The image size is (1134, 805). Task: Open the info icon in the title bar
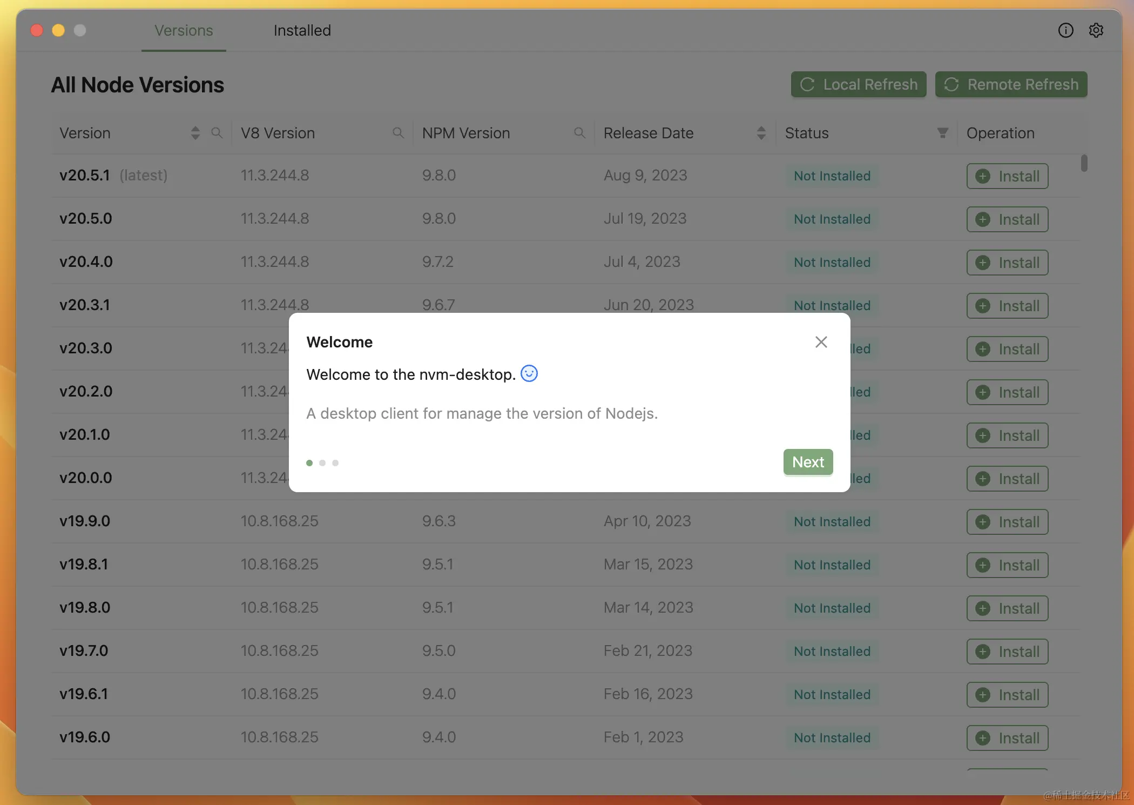pyautogui.click(x=1065, y=30)
